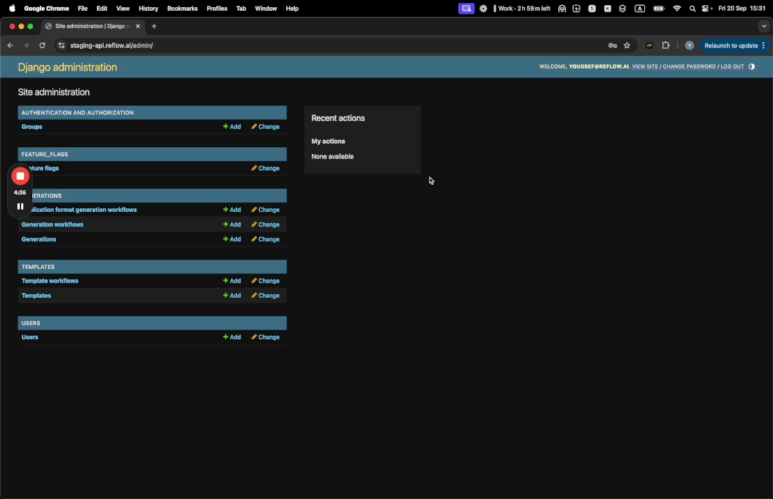Open a new browser tab
The width and height of the screenshot is (773, 499).
[x=154, y=26]
